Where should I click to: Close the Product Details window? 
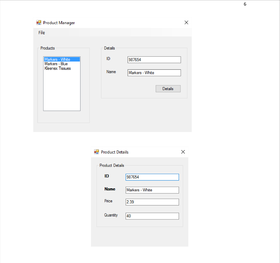[x=183, y=152]
